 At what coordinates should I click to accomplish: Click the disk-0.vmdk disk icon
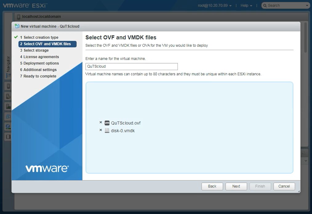107,131
